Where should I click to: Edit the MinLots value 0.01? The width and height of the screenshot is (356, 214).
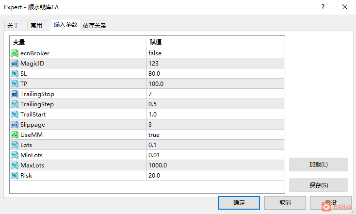215,155
